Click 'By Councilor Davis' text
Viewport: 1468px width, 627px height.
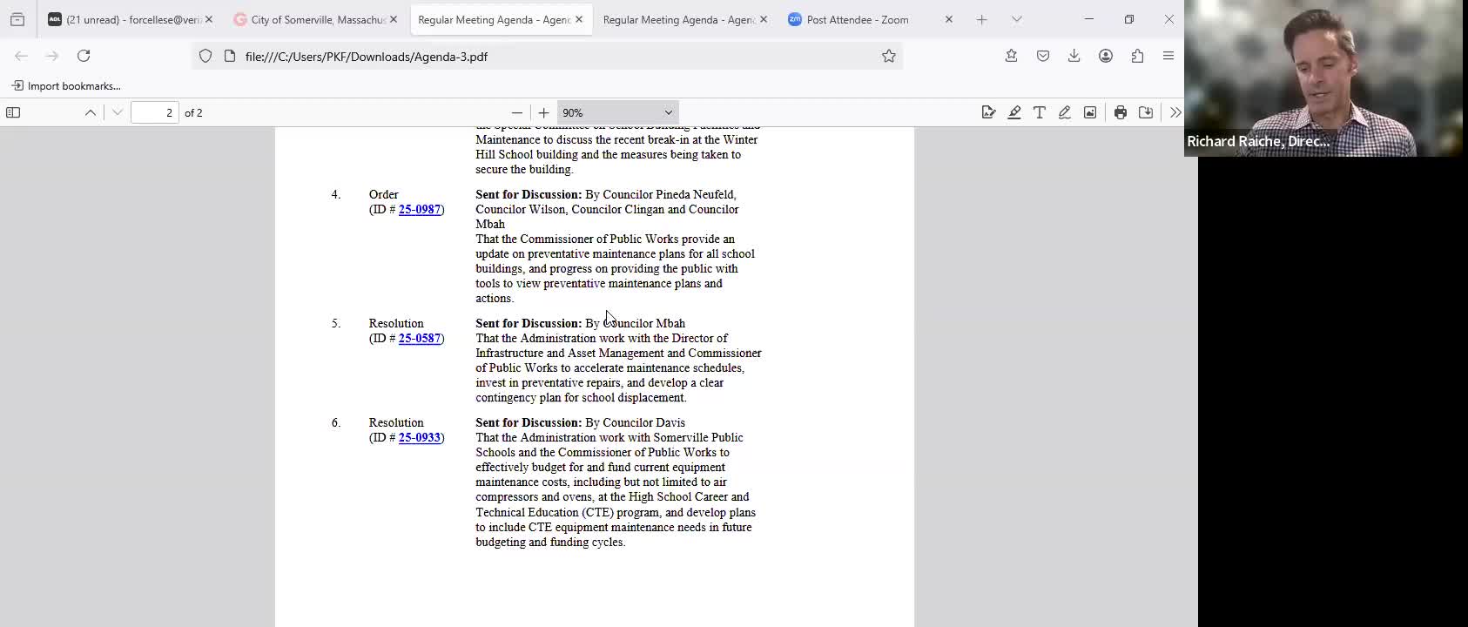coord(635,423)
